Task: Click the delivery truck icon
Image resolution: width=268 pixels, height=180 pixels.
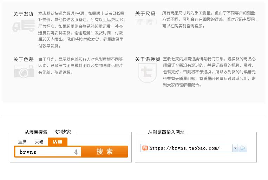Action: click(24, 26)
